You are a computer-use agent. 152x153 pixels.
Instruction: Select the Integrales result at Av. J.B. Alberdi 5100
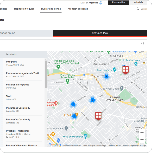[24, 63]
